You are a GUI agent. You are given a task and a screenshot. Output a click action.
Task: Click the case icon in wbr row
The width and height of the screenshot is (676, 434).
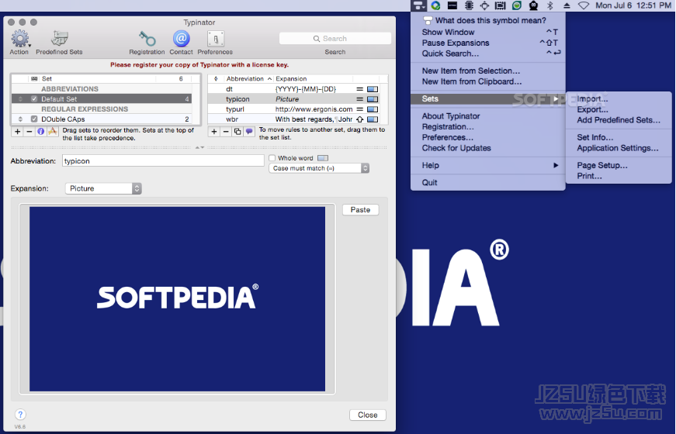(x=359, y=119)
